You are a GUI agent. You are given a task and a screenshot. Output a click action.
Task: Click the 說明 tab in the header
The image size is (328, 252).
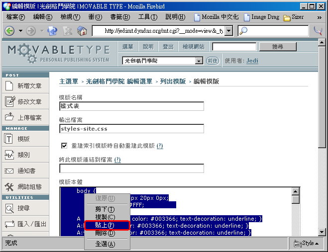(x=148, y=47)
